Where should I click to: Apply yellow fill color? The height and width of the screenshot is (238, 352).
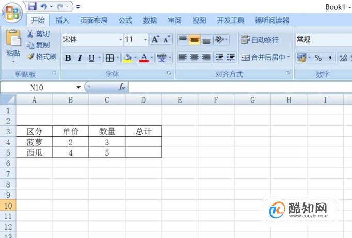click(x=127, y=58)
